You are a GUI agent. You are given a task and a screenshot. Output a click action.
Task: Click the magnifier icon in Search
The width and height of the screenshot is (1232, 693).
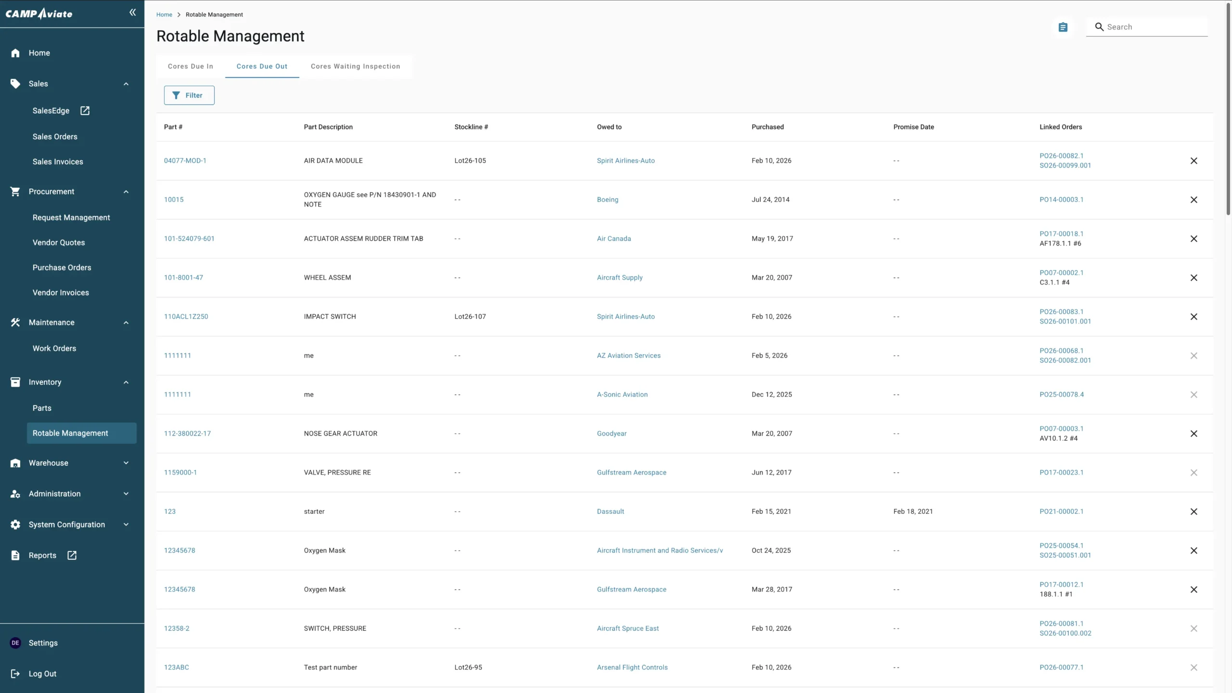coord(1099,27)
